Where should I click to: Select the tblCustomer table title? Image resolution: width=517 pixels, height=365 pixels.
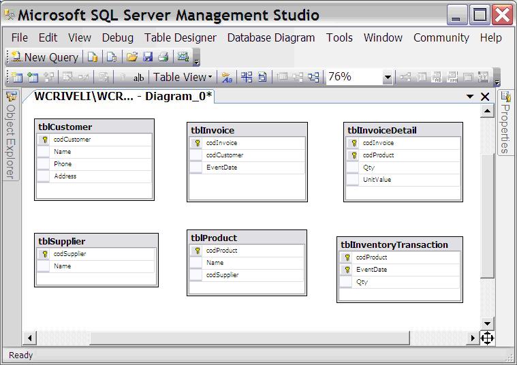[x=65, y=127]
